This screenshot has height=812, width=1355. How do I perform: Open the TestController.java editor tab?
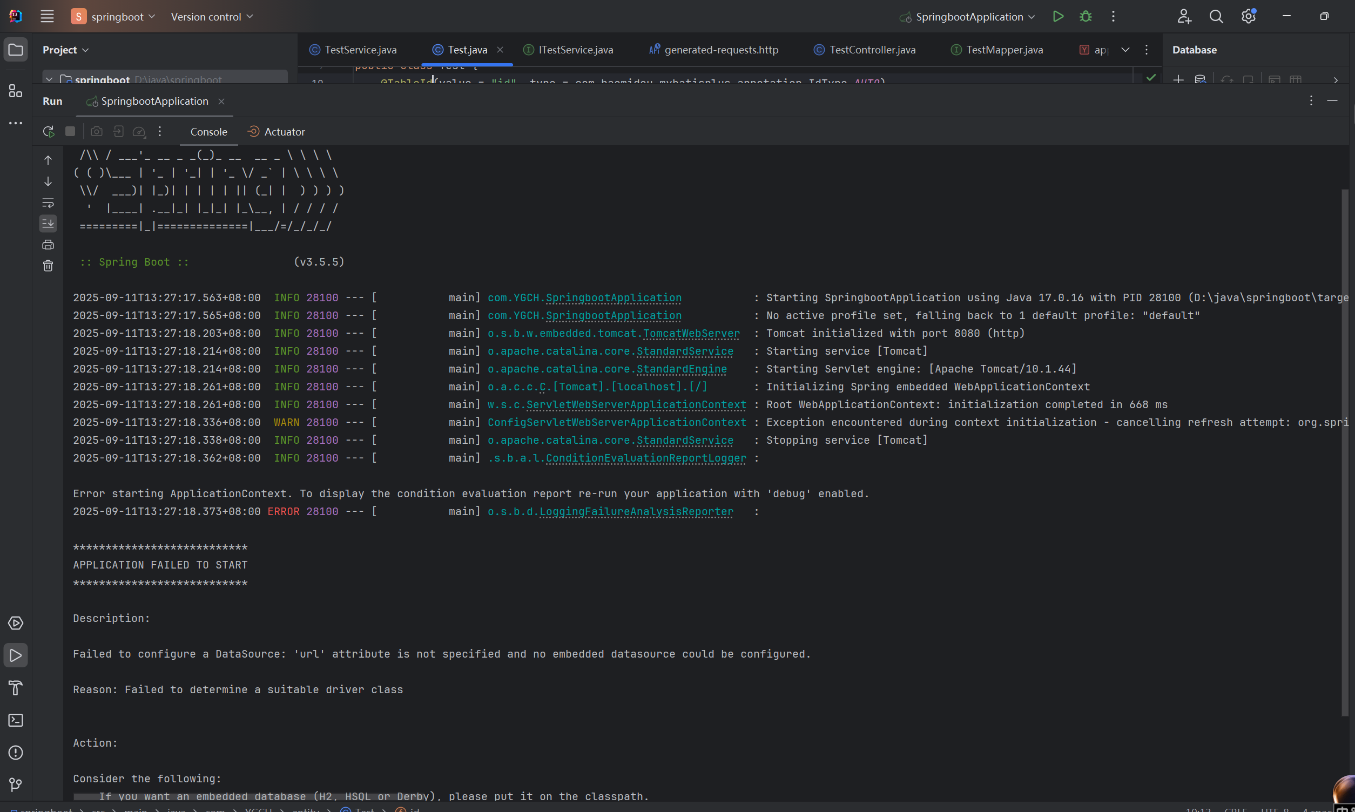(871, 50)
